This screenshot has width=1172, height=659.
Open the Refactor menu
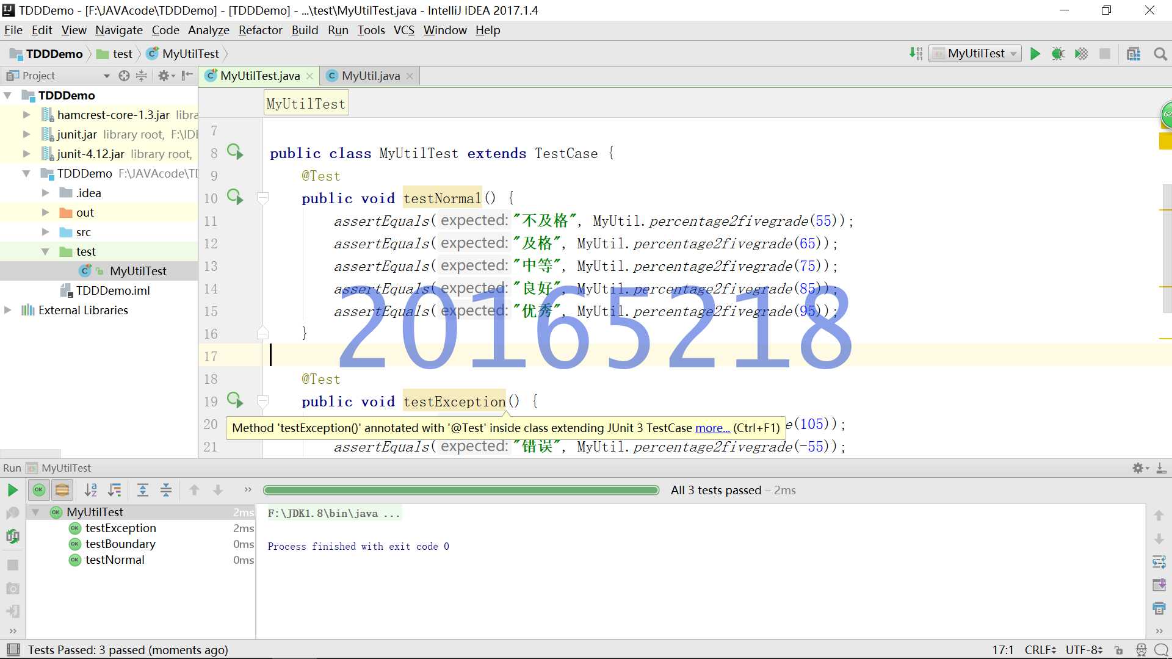click(260, 30)
